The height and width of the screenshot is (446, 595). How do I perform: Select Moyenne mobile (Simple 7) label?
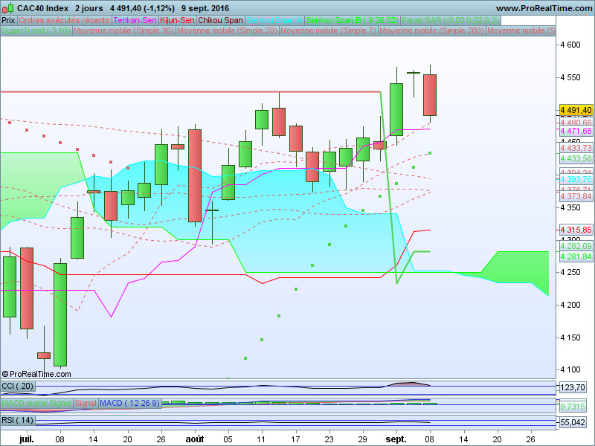click(x=328, y=30)
